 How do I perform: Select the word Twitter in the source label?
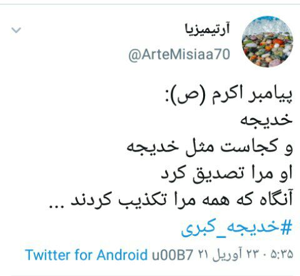[x=47, y=255]
